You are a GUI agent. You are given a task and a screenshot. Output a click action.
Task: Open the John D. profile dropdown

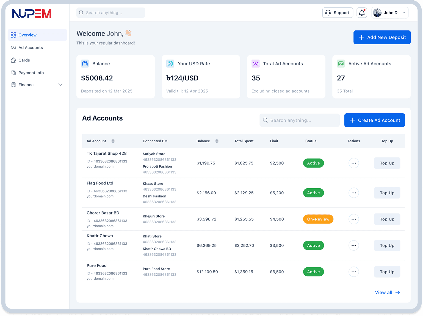click(x=404, y=13)
